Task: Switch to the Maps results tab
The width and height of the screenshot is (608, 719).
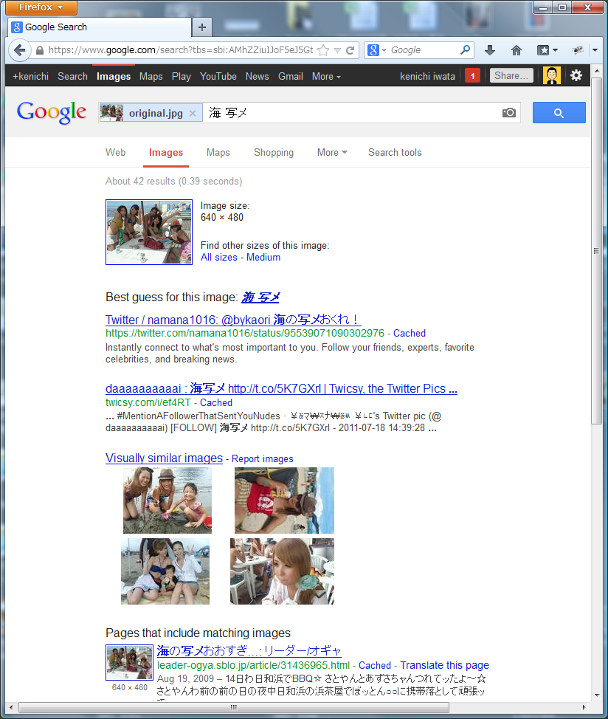Action: 218,153
